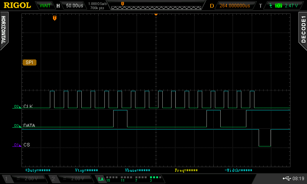Select the D2 channel marker
This screenshot has width=307, height=184.
click(17, 107)
